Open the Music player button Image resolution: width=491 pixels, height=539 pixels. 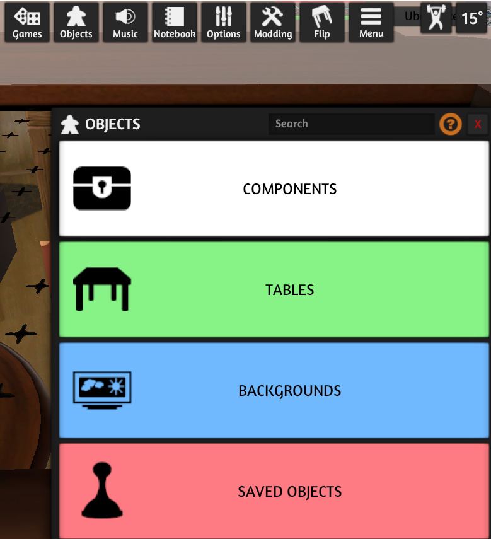125,22
